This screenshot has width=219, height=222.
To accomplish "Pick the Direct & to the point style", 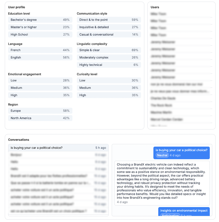I will tap(109, 20).
